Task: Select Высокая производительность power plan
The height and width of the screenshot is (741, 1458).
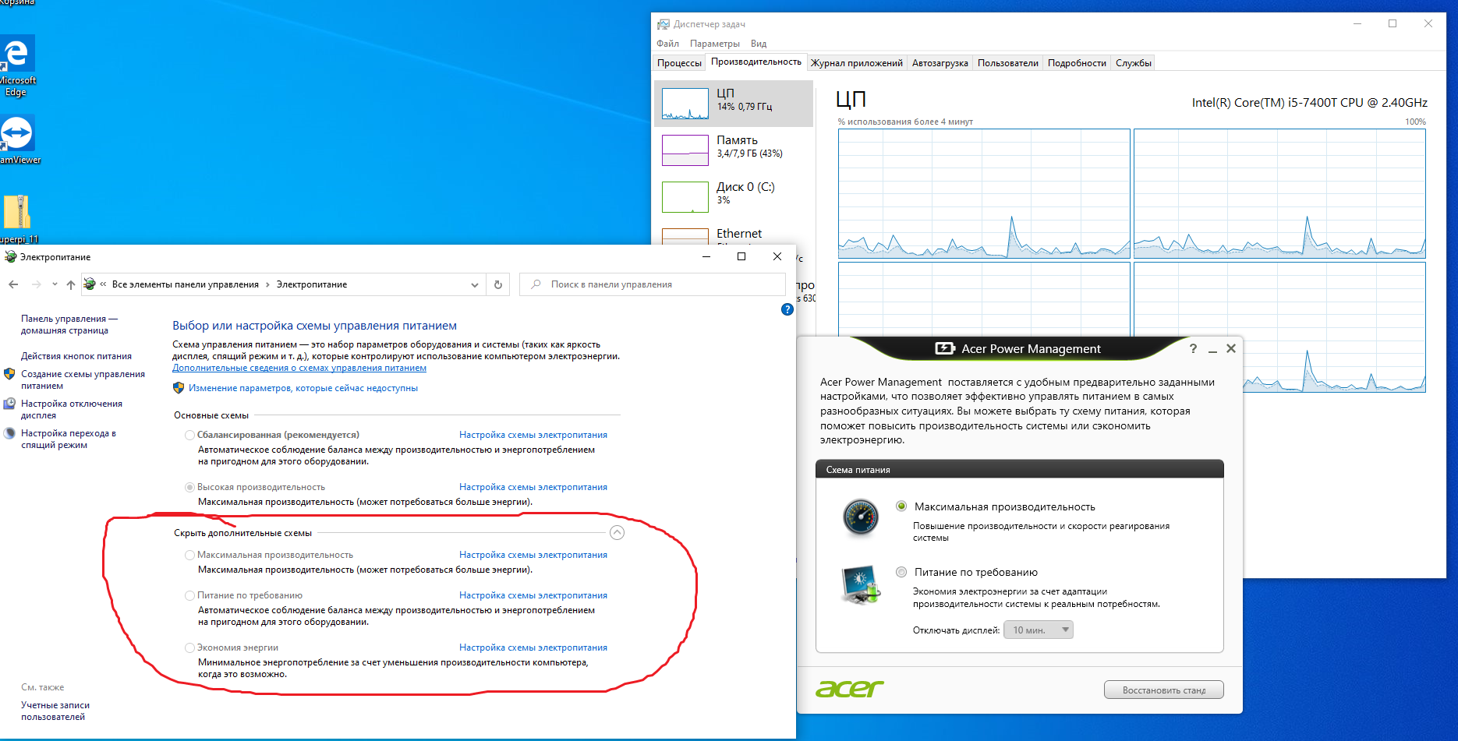Action: click(189, 487)
